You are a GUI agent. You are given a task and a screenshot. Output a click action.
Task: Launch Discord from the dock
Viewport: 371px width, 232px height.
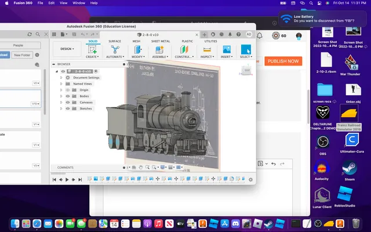pyautogui.click(x=235, y=223)
